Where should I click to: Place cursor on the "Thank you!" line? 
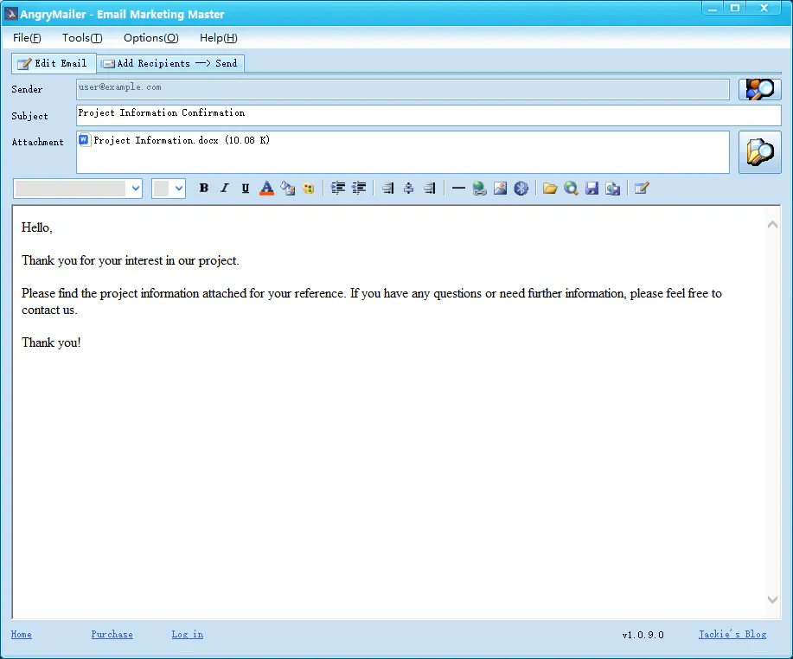click(51, 342)
